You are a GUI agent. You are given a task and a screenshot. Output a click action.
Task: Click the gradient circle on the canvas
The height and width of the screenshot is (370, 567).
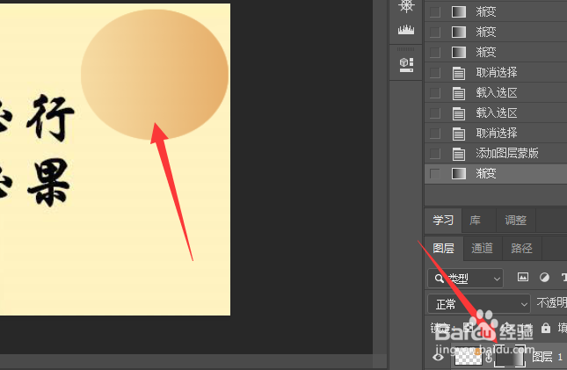coord(155,74)
